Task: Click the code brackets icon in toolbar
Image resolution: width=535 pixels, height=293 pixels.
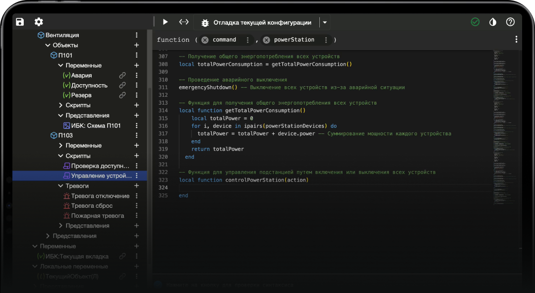Action: click(x=184, y=22)
